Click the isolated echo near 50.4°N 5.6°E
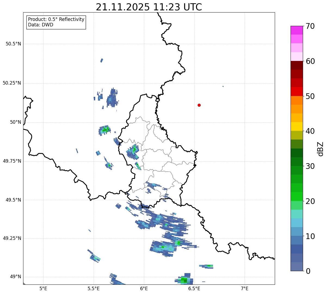 [102, 60]
